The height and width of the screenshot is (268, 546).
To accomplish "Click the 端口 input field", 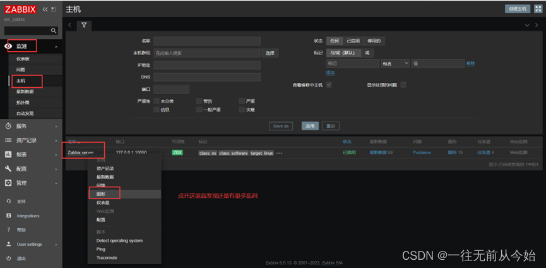I will coord(171,89).
